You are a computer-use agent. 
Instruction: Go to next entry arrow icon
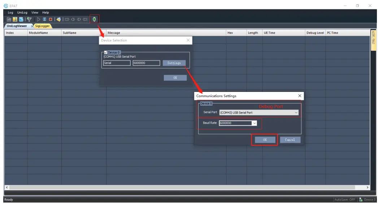79,19
